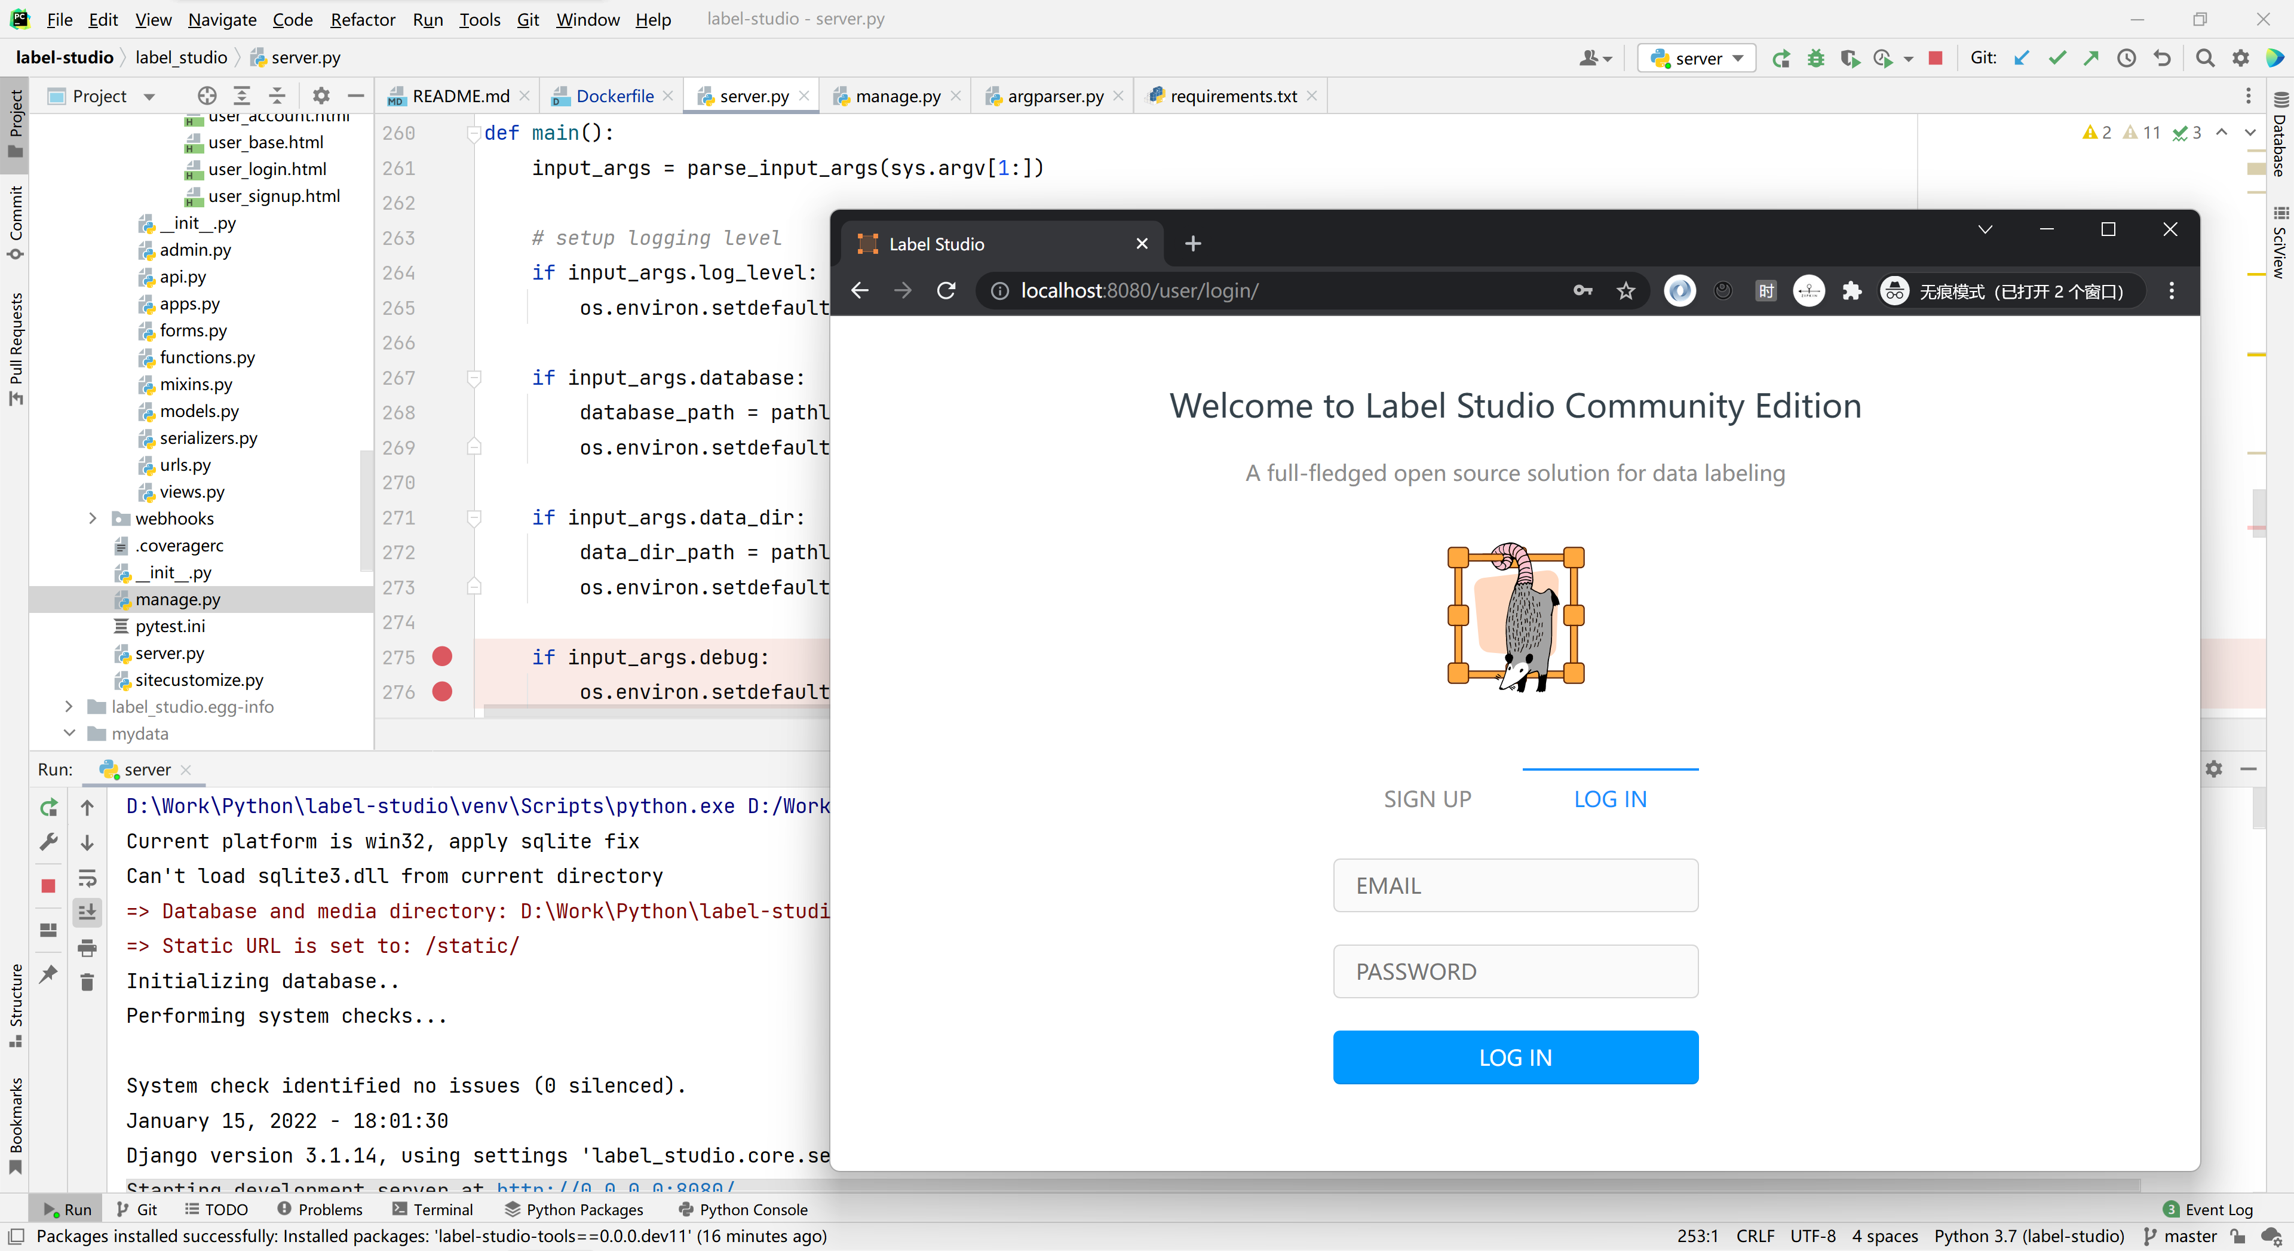The width and height of the screenshot is (2294, 1251).
Task: Expand the webhooks folder
Action: point(93,518)
